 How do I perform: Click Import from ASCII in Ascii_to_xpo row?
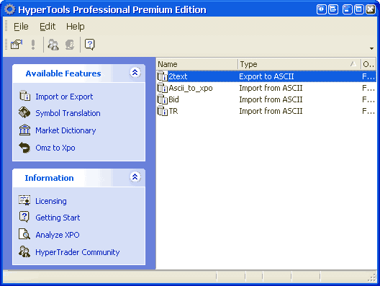tap(271, 88)
